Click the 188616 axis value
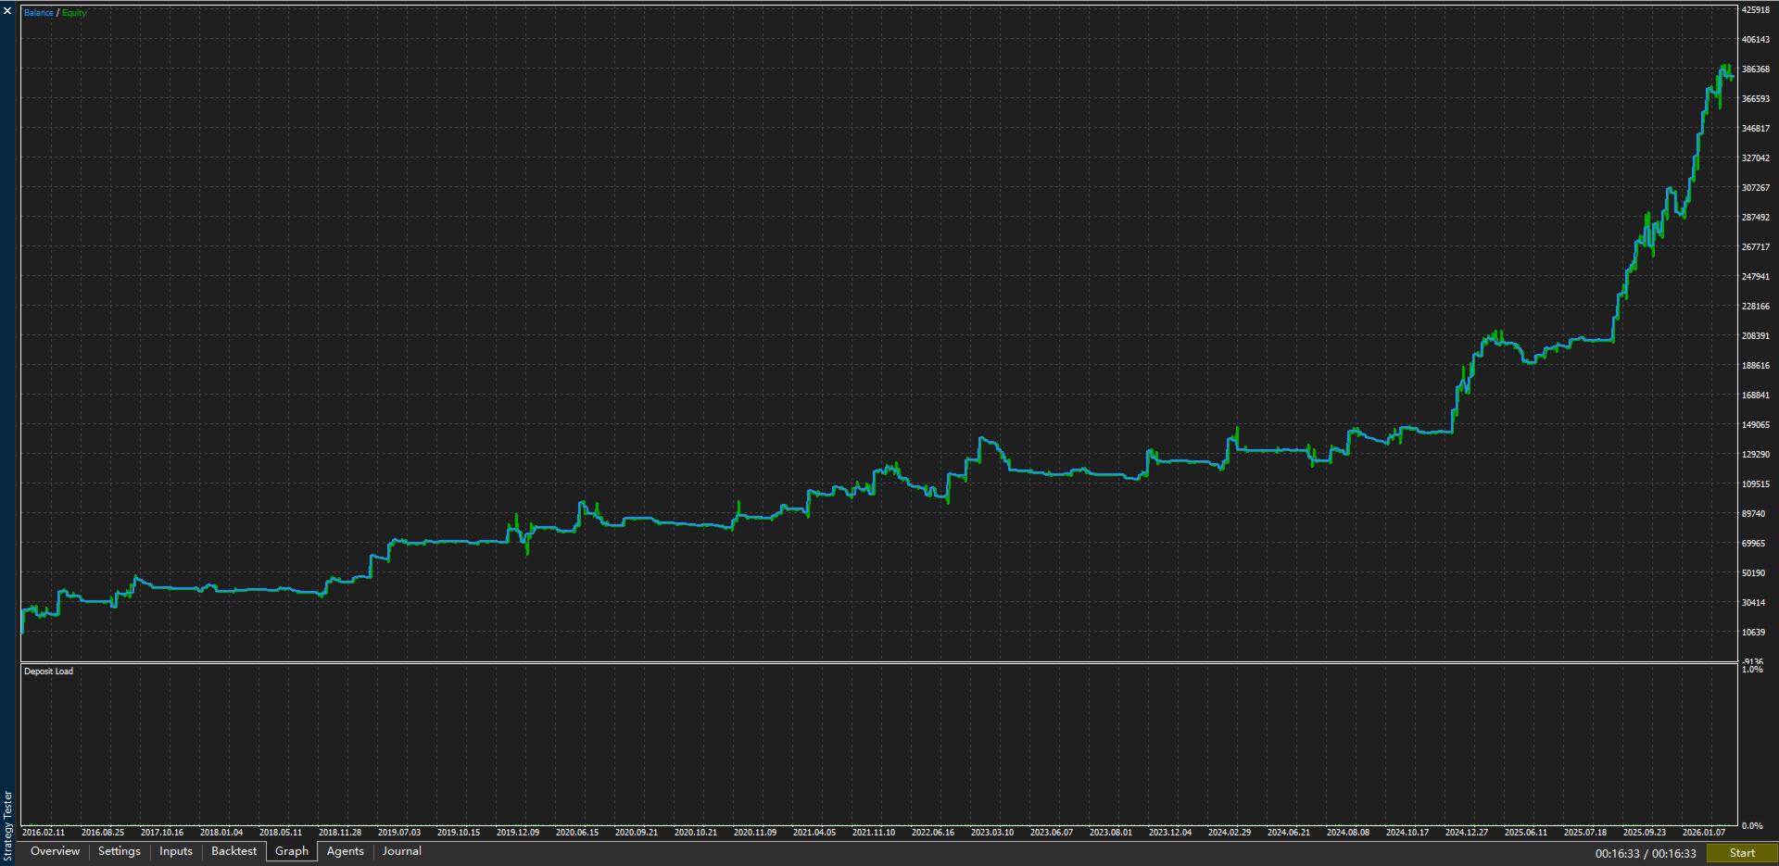Screen dimensions: 1779x866 click(x=1756, y=366)
